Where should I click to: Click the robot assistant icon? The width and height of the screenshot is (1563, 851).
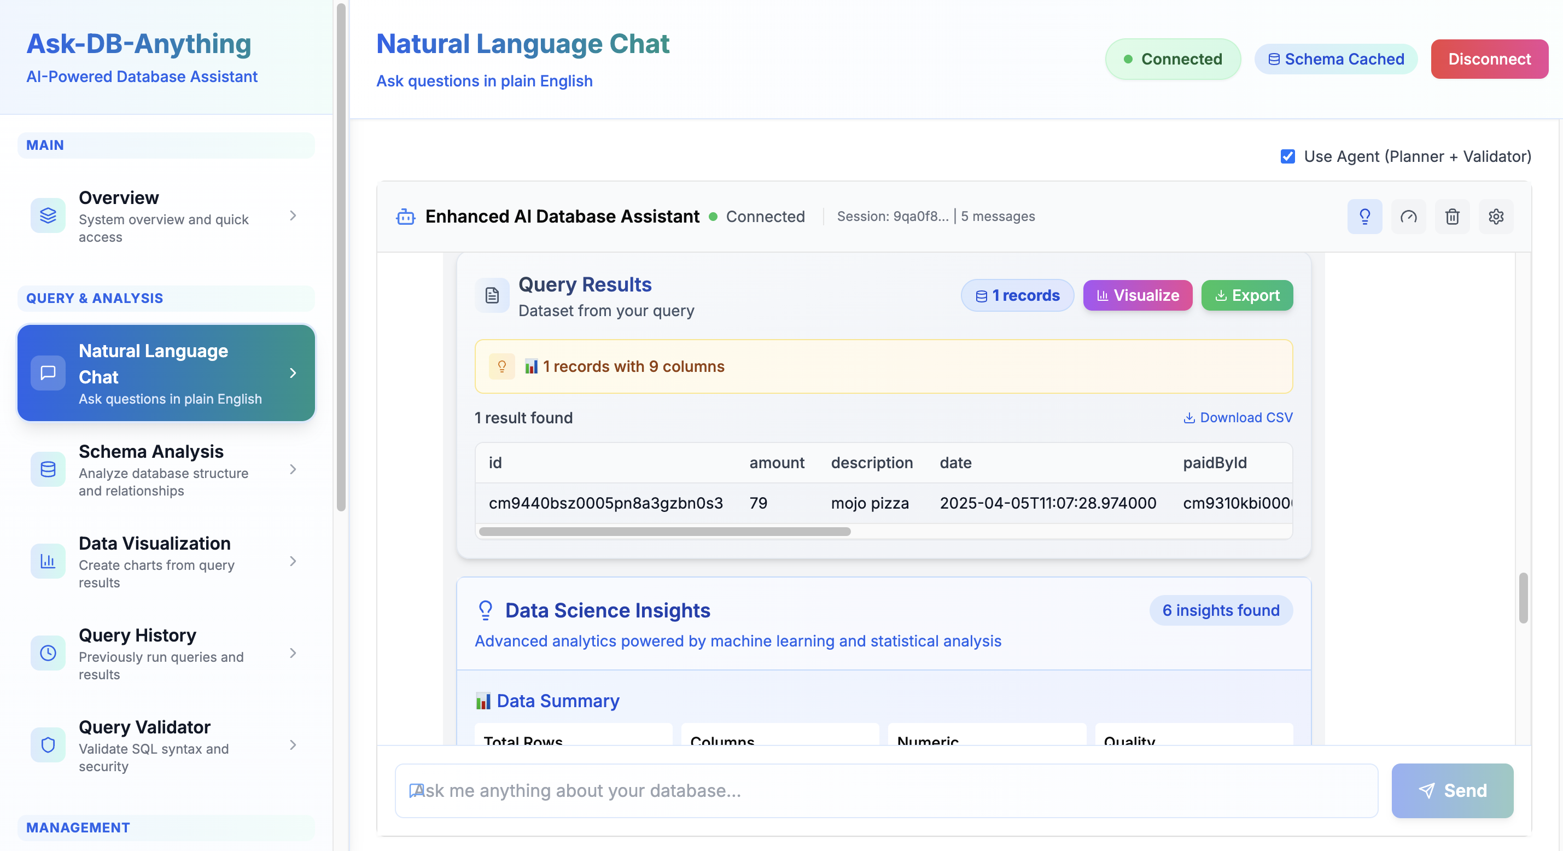[x=405, y=217]
